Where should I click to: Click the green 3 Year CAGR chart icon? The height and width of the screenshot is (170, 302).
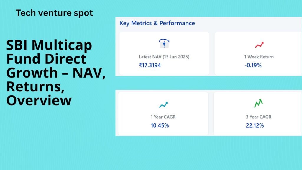(258, 103)
